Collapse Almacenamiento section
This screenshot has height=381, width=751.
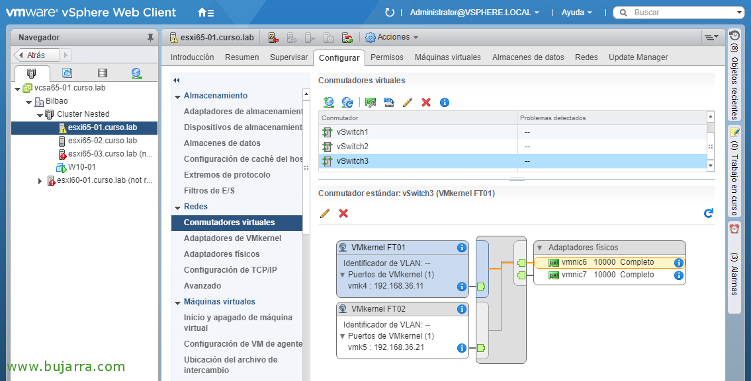point(178,96)
